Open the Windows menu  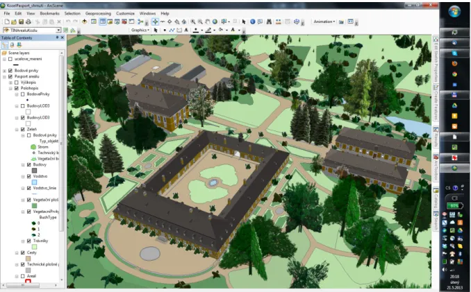[x=147, y=13]
